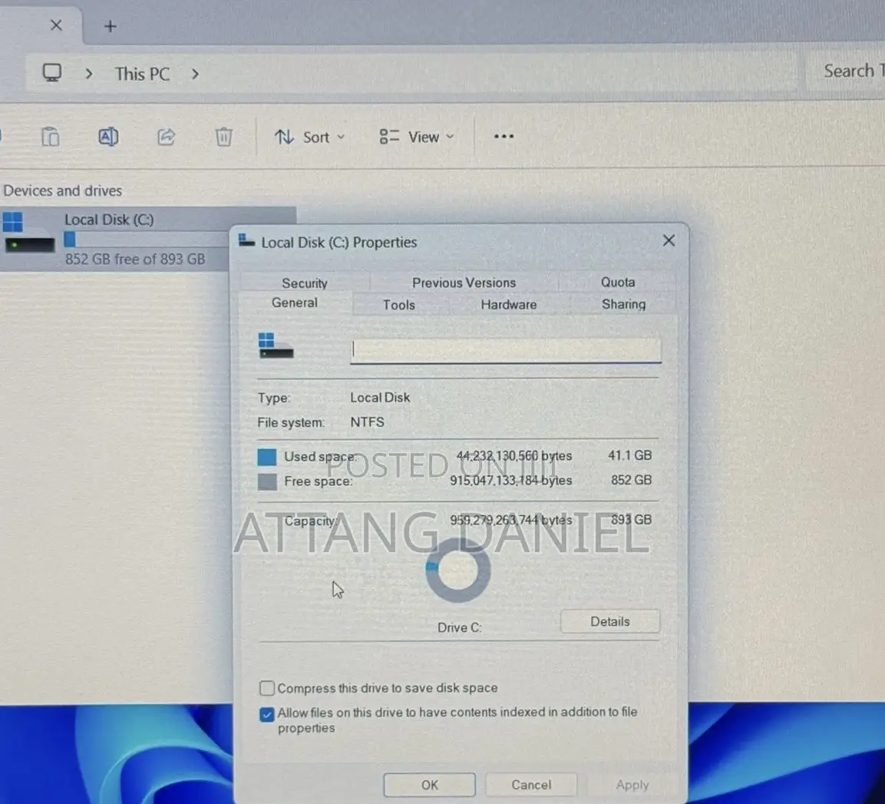Switch to the Tools tab
Image resolution: width=885 pixels, height=804 pixels.
point(399,305)
